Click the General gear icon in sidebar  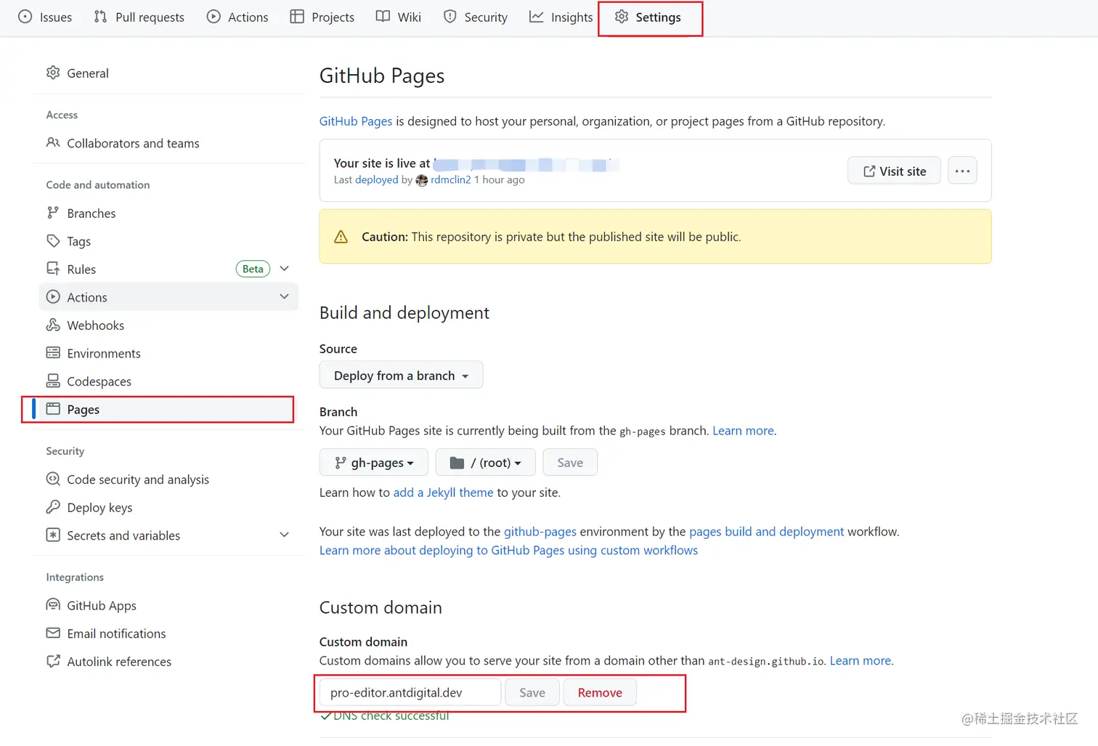tap(53, 73)
